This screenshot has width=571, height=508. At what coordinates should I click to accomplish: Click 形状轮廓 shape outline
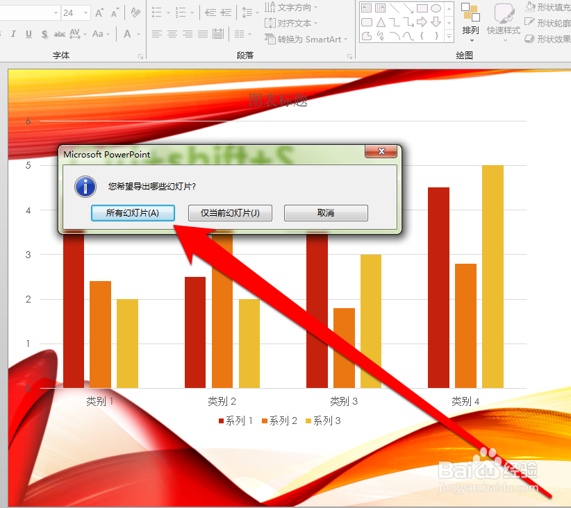(x=547, y=23)
